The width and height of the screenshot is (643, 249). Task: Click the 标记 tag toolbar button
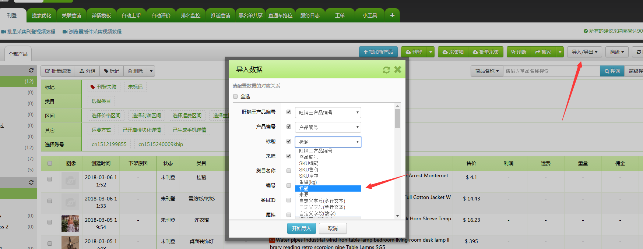tap(112, 71)
